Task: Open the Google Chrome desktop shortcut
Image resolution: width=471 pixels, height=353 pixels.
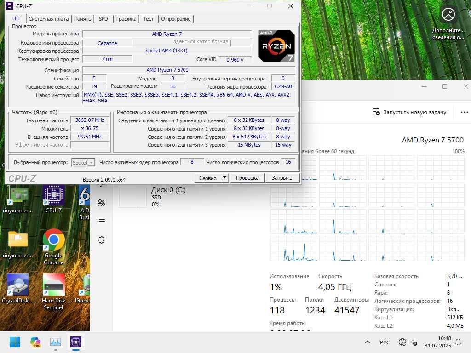Action: (x=53, y=247)
